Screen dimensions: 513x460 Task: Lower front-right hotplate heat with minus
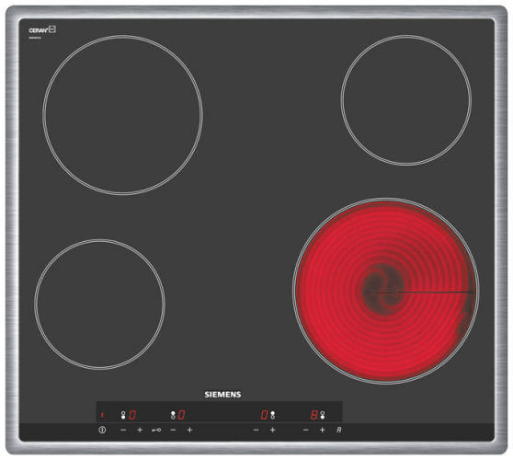click(x=306, y=430)
